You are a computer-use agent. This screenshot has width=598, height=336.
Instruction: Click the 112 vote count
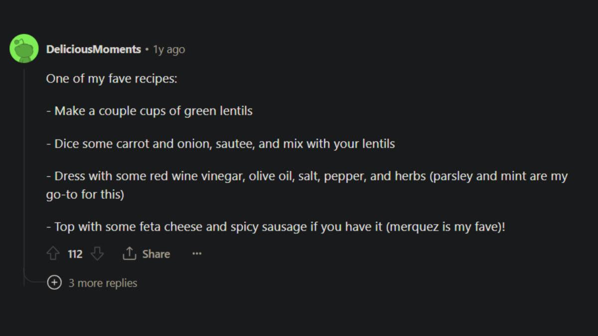click(x=75, y=254)
